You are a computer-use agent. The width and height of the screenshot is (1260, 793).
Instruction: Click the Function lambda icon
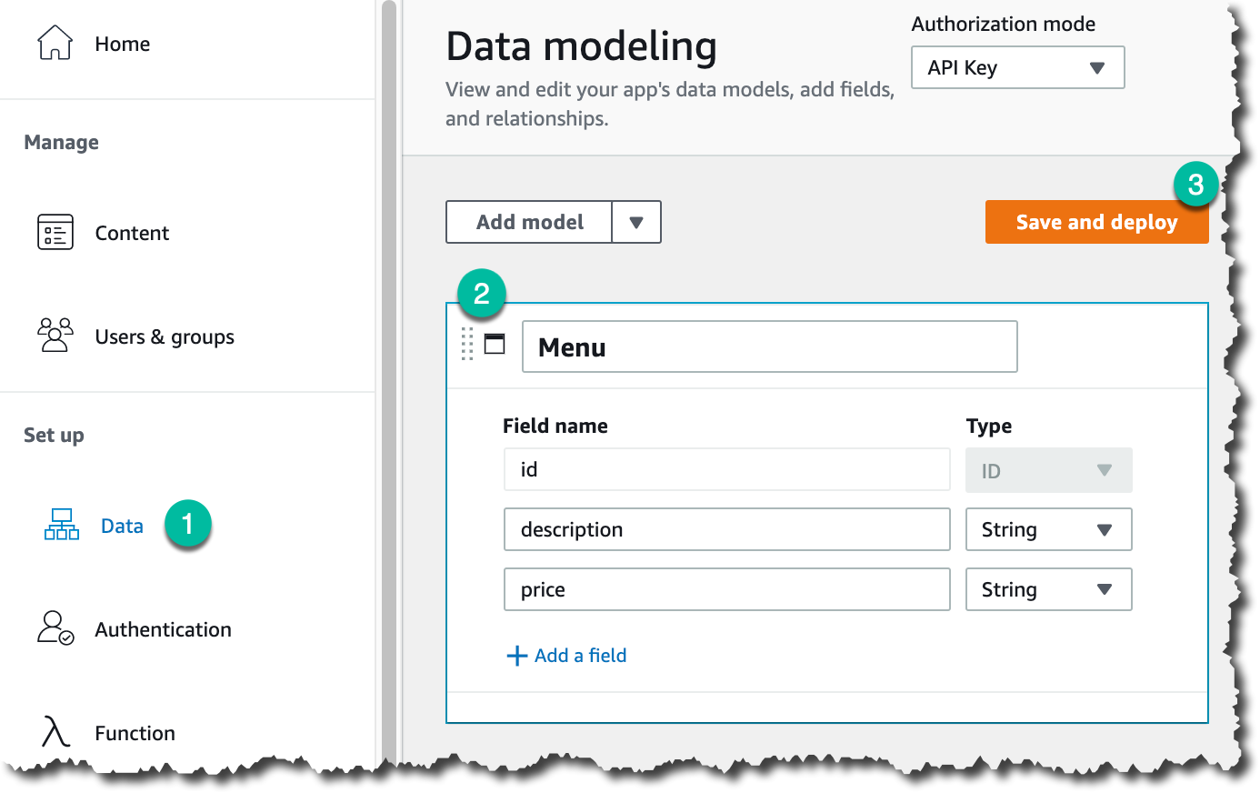click(x=55, y=732)
